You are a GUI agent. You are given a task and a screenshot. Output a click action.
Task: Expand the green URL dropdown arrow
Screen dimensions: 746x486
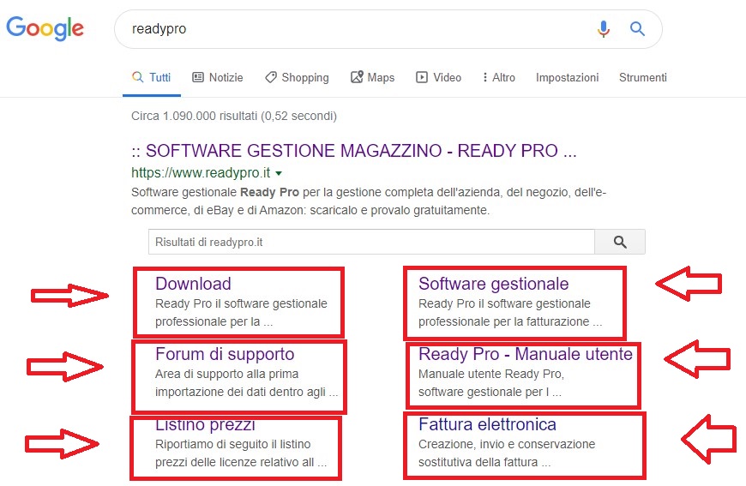(279, 173)
